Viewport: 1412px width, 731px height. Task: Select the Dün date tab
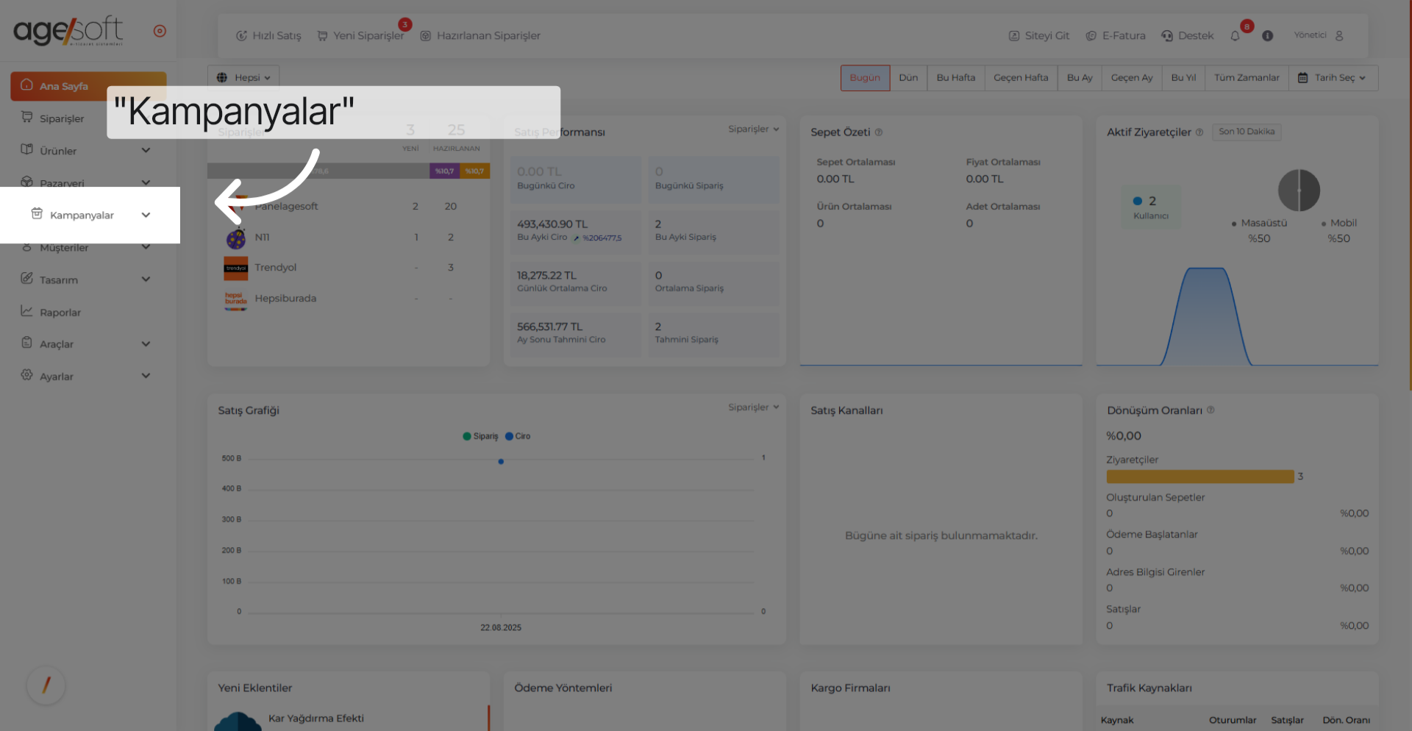pos(908,77)
